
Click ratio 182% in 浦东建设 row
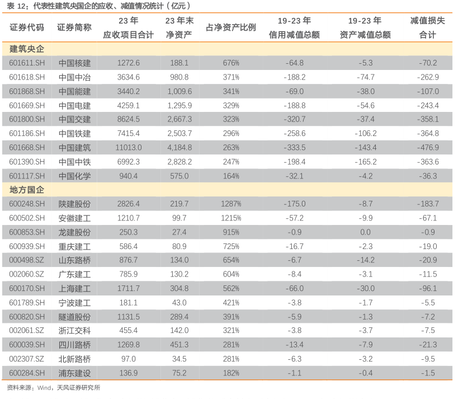coord(231,373)
